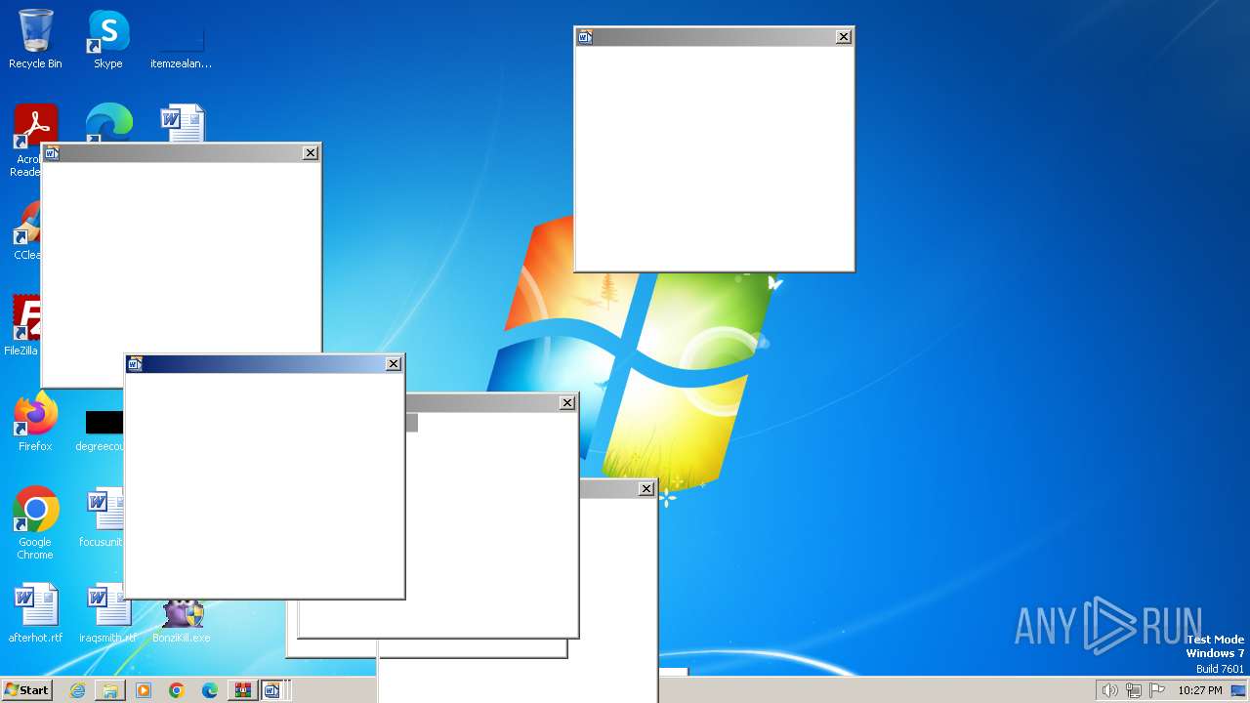Select the focusunit Word document icon
1250x703 pixels.
(x=102, y=518)
